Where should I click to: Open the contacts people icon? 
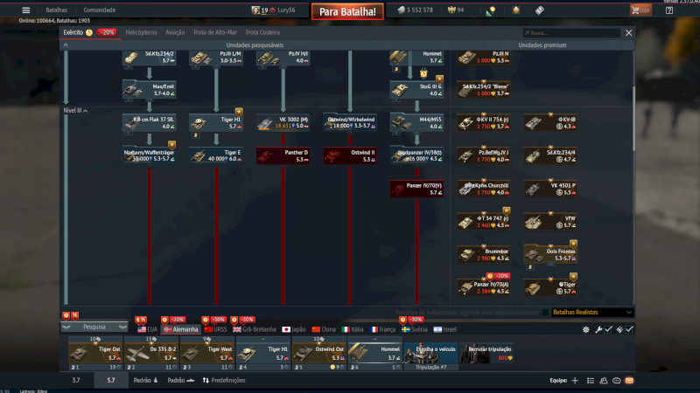pyautogui.click(x=604, y=381)
